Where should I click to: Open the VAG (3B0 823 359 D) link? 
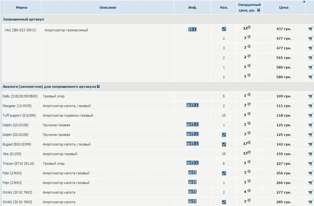pos(20,30)
